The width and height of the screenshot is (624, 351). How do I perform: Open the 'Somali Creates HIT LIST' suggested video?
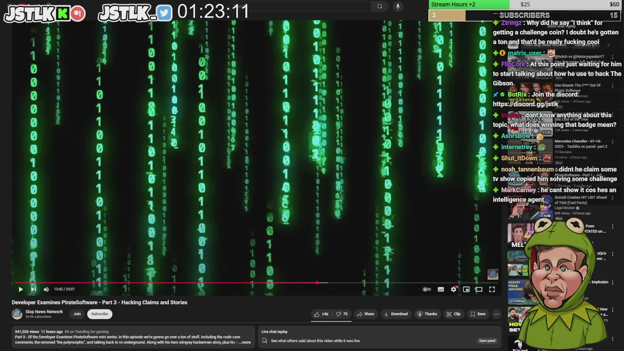(x=580, y=200)
